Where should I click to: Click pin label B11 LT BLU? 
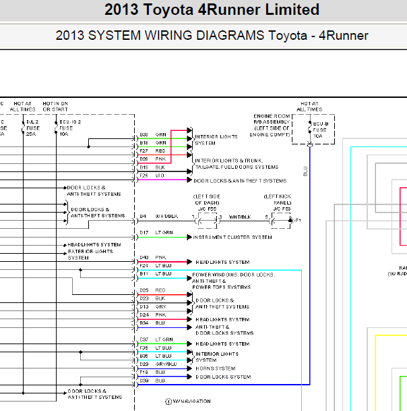[156, 273]
